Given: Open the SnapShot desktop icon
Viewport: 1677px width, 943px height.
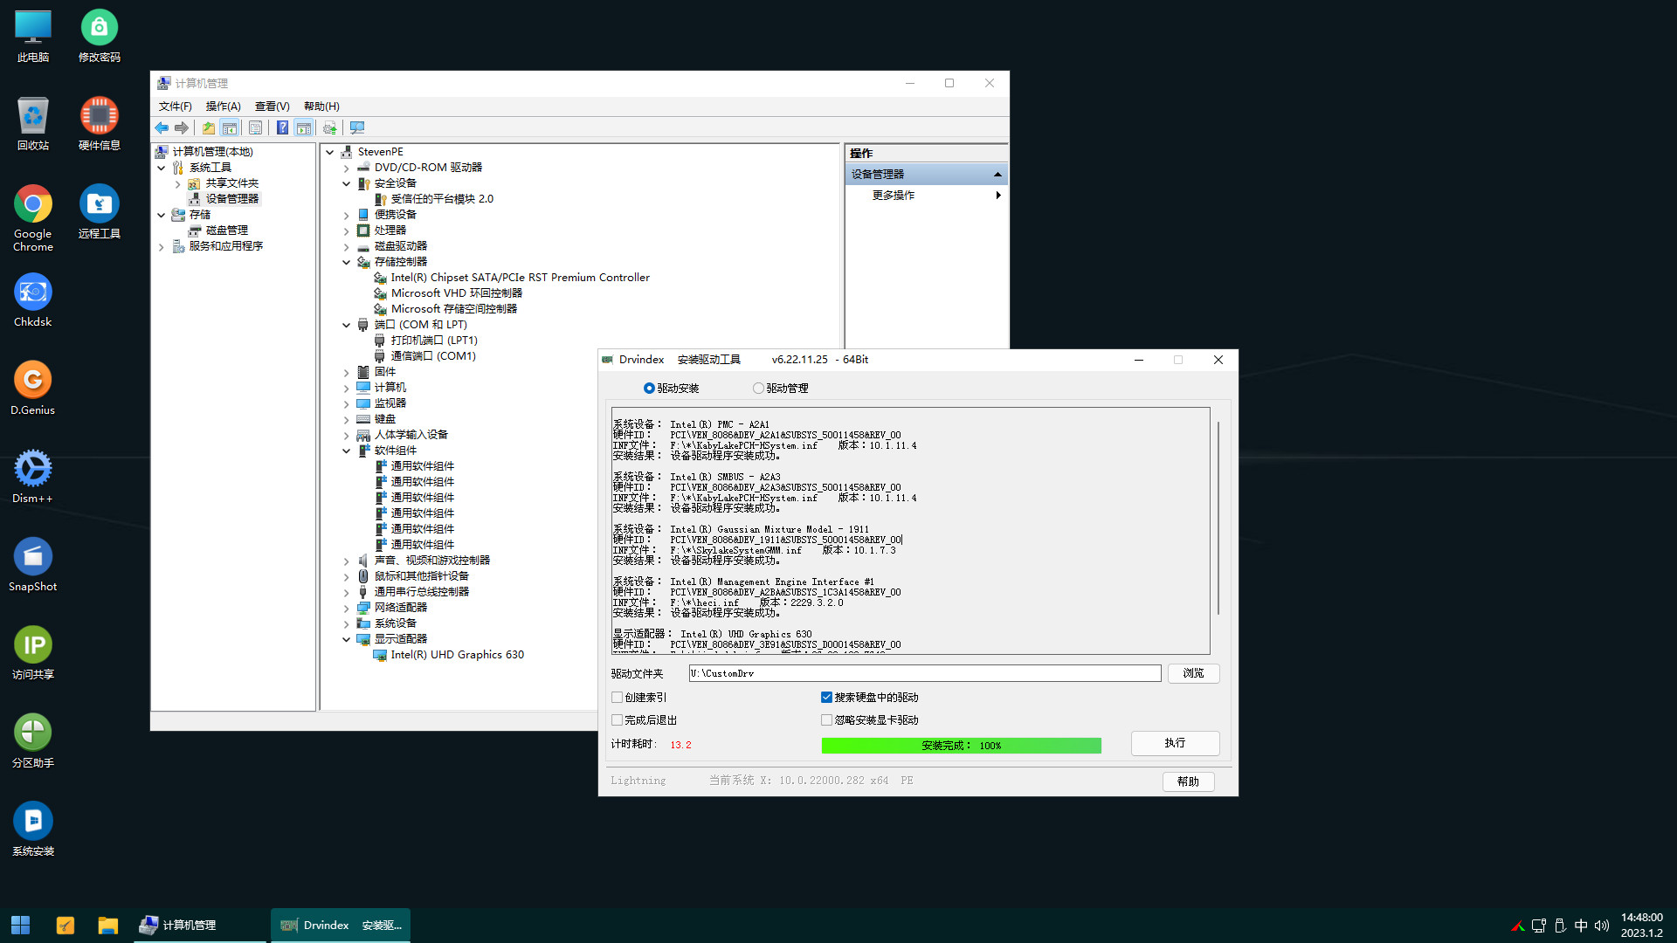Looking at the screenshot, I should click(33, 565).
